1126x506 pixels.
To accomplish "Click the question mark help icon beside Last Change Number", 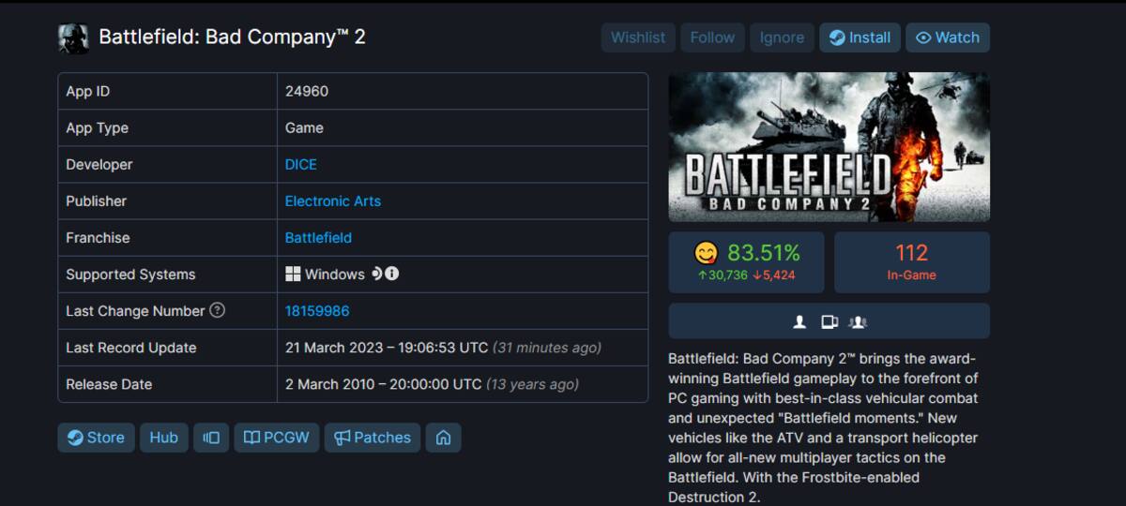I will point(218,310).
